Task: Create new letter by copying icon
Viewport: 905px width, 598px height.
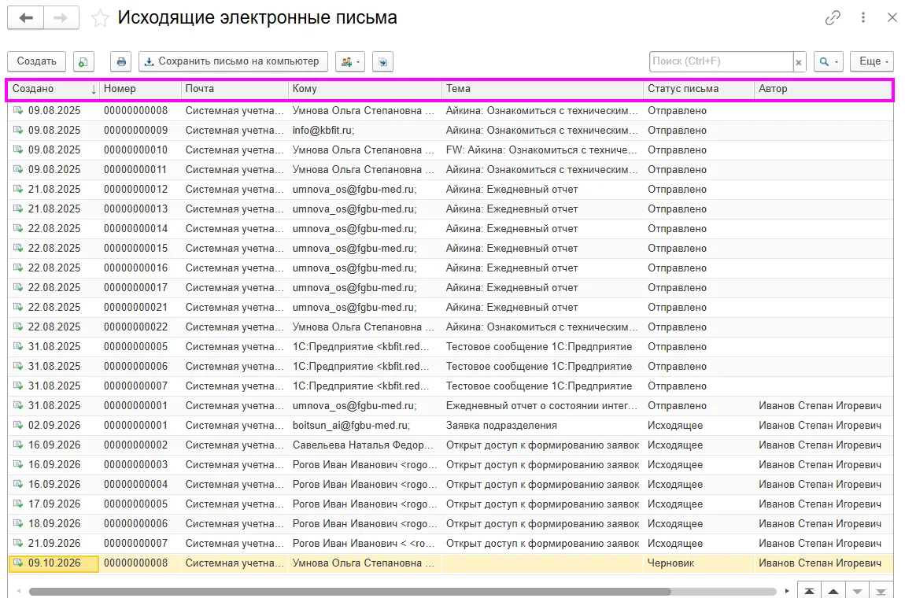Action: tap(83, 61)
